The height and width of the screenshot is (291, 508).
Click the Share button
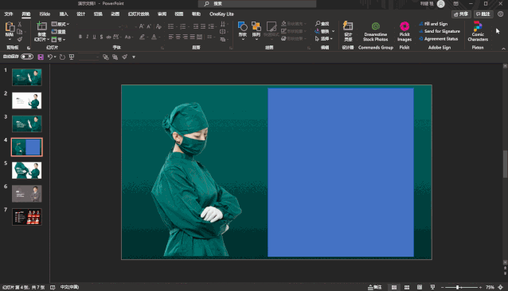click(x=461, y=14)
